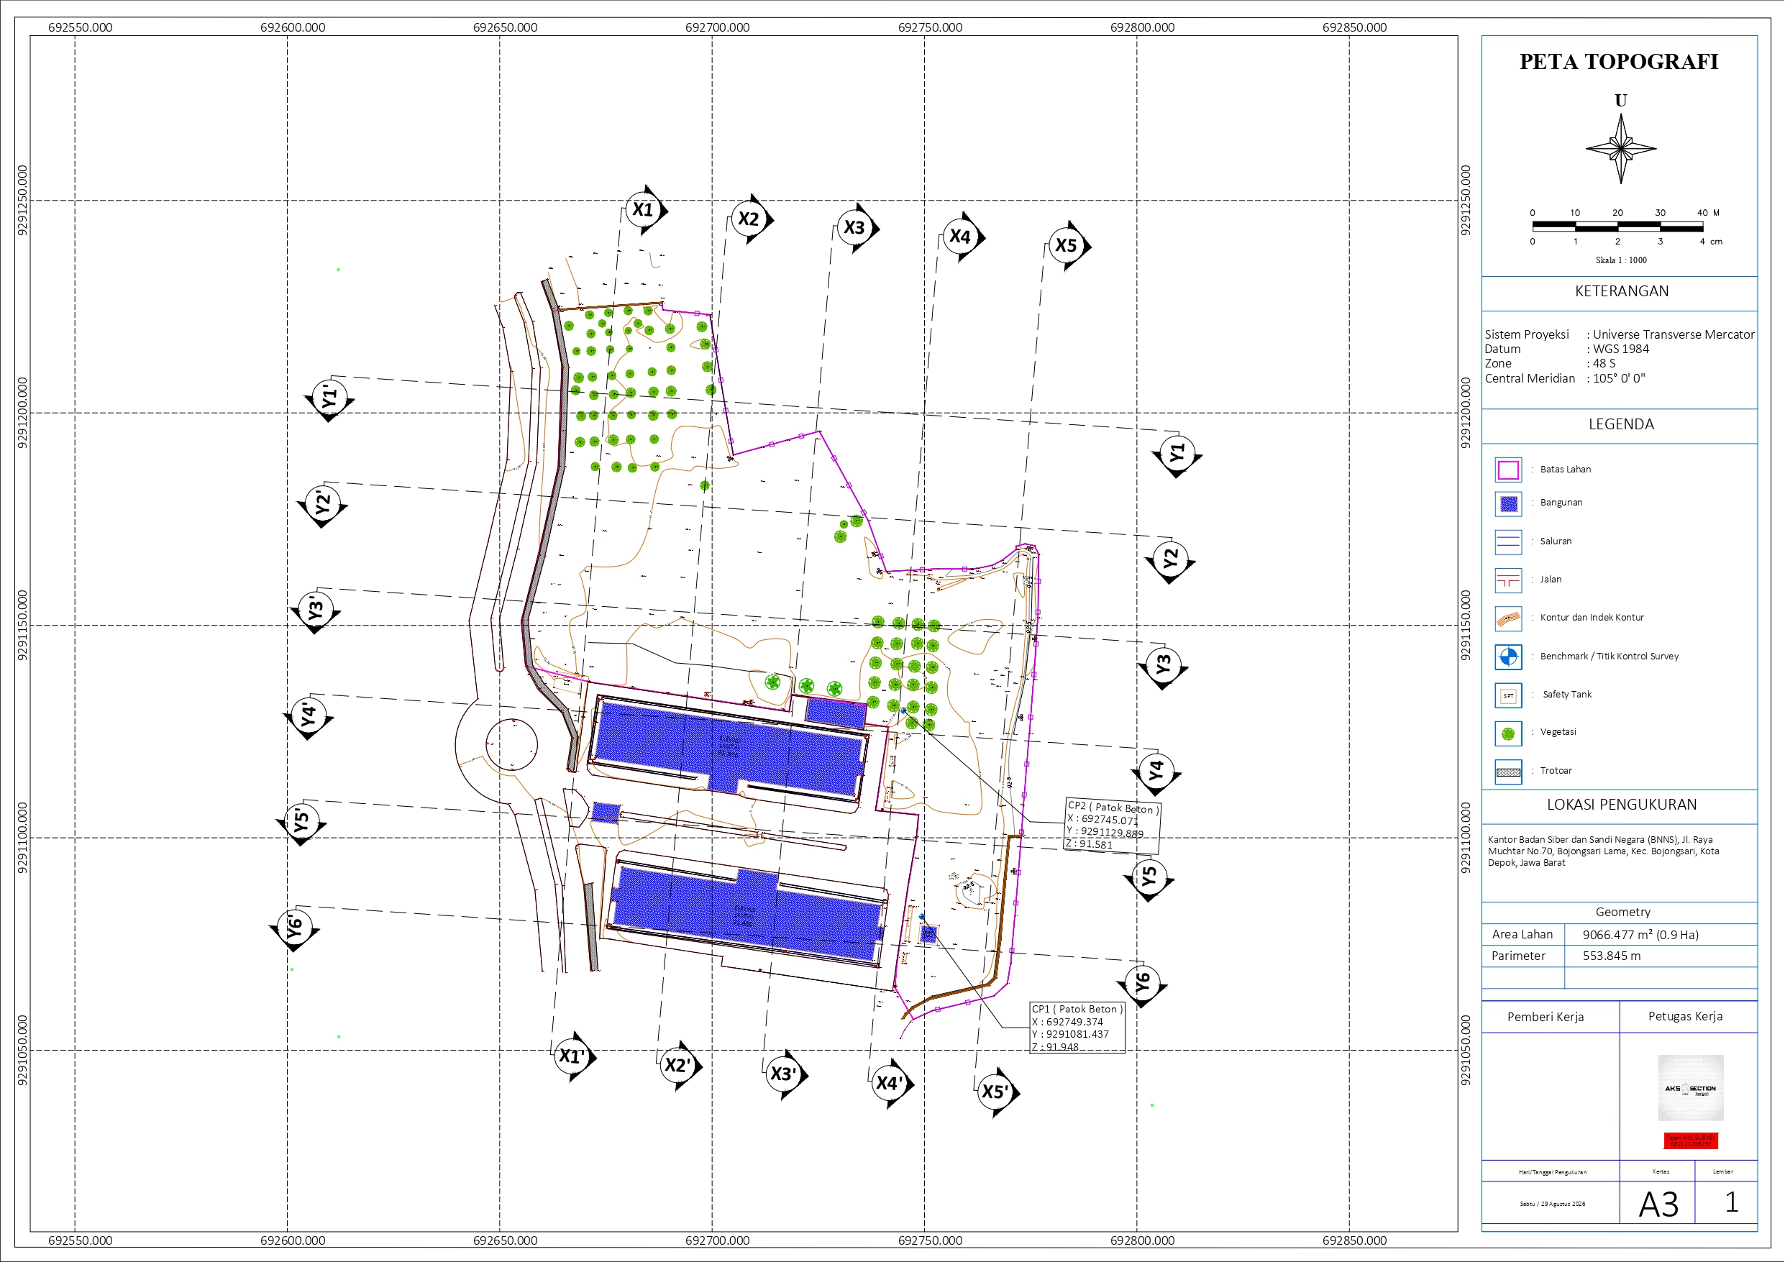
Task: Click the paper size 'A3' cell
Action: pyautogui.click(x=1658, y=1204)
